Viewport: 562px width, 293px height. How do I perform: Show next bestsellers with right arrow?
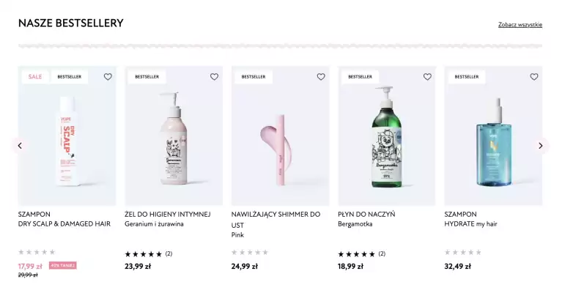point(541,146)
